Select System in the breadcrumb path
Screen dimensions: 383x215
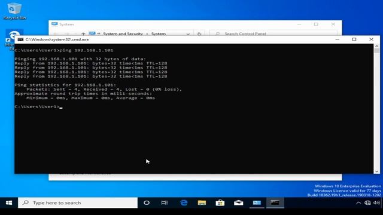coord(158,34)
